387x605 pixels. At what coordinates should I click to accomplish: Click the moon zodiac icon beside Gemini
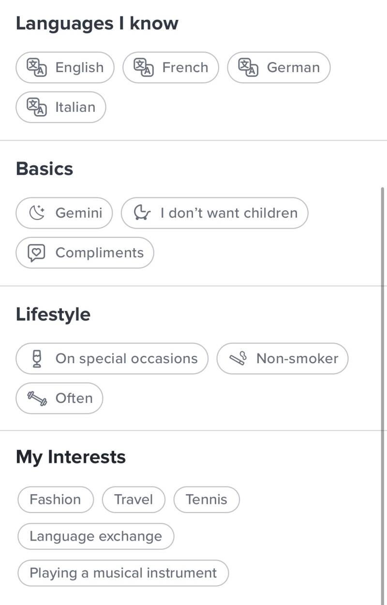coord(37,213)
